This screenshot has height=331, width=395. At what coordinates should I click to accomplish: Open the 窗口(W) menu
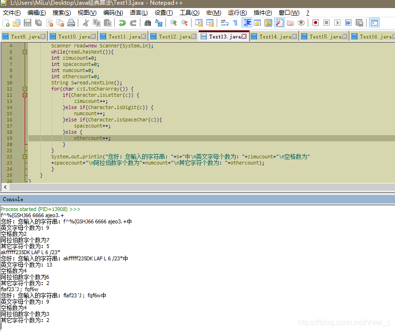click(x=289, y=13)
